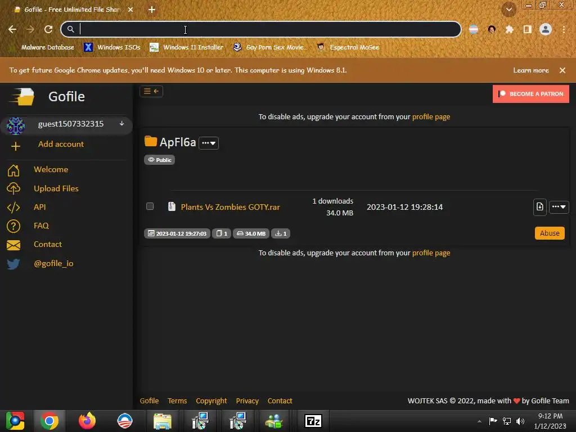576x432 pixels.
Task: Open the ApFl6a folder options dropdown
Action: [x=209, y=143]
